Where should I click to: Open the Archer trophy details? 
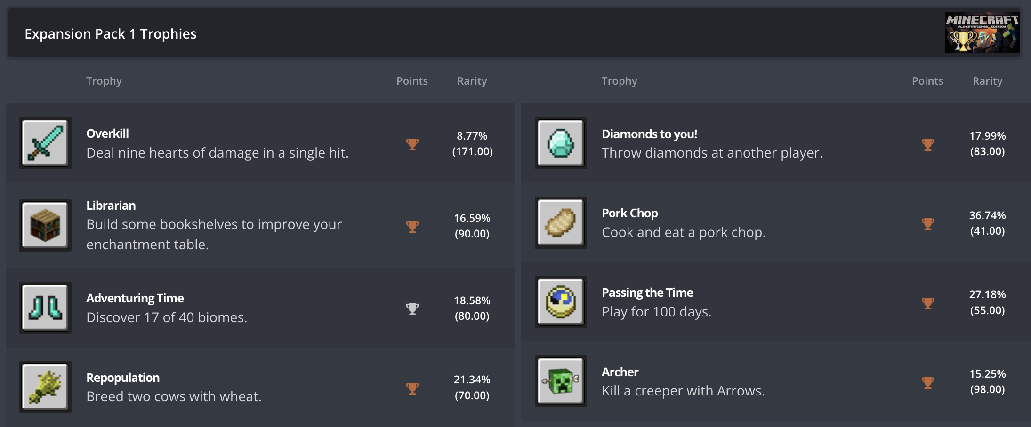683,381
